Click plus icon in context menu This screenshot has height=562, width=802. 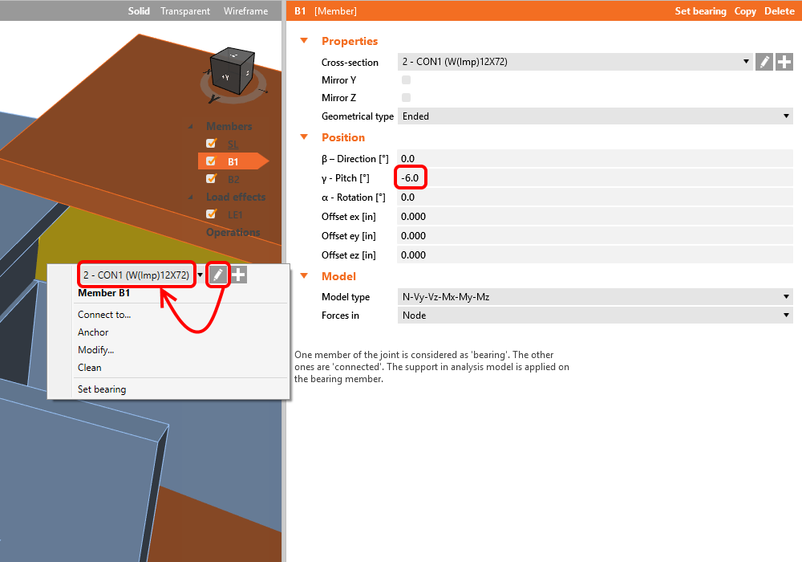pyautogui.click(x=238, y=275)
